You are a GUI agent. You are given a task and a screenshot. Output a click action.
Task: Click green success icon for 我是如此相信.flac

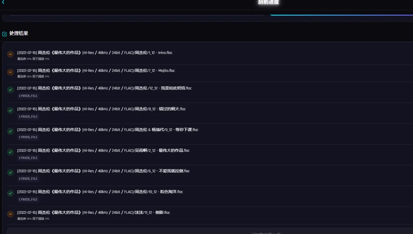[10, 90]
